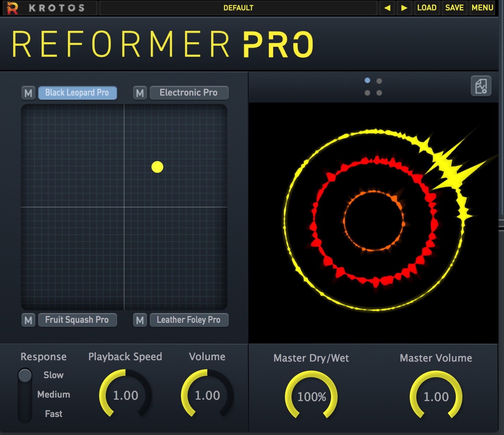The image size is (504, 435).
Task: Select the Electronic Pro library slot
Action: 189,93
